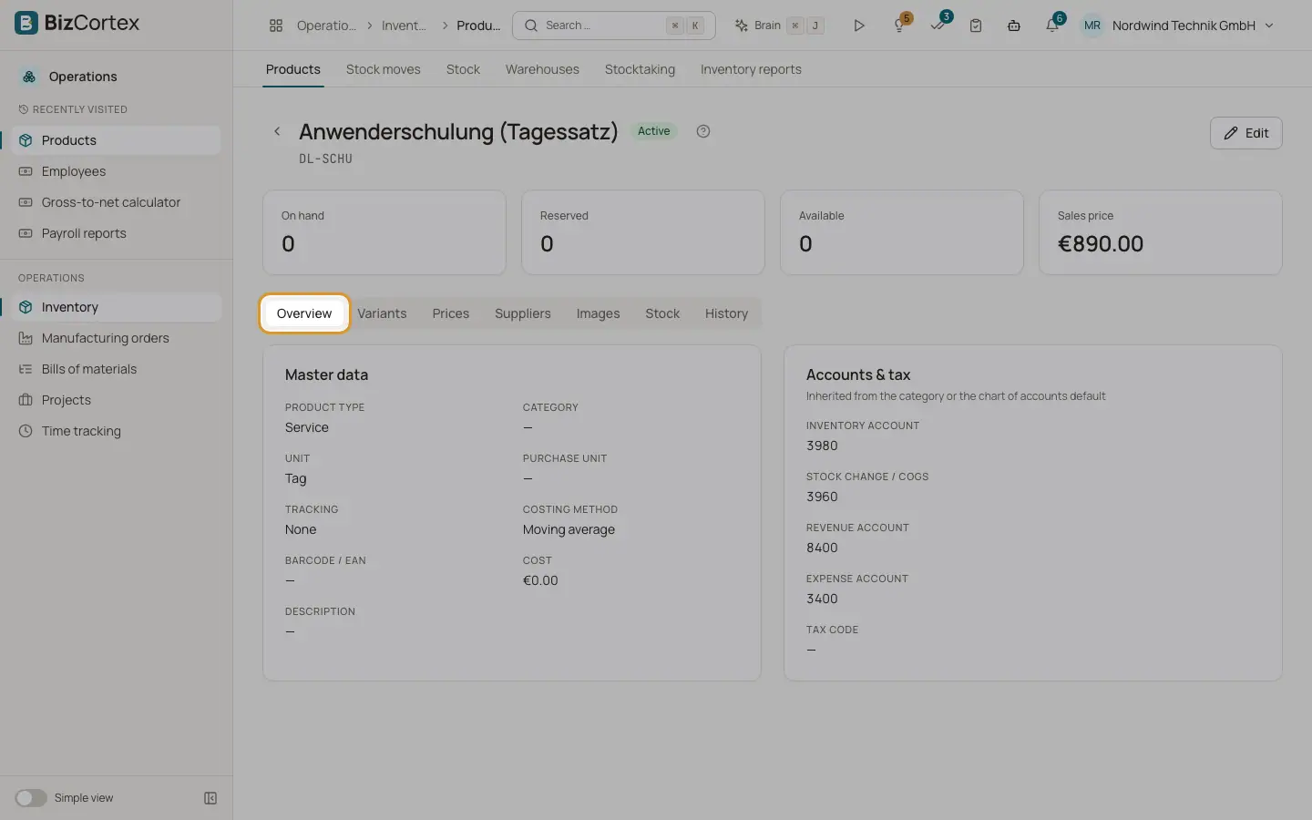The image size is (1312, 820).
Task: Open the Suppliers tab
Action: [x=523, y=313]
